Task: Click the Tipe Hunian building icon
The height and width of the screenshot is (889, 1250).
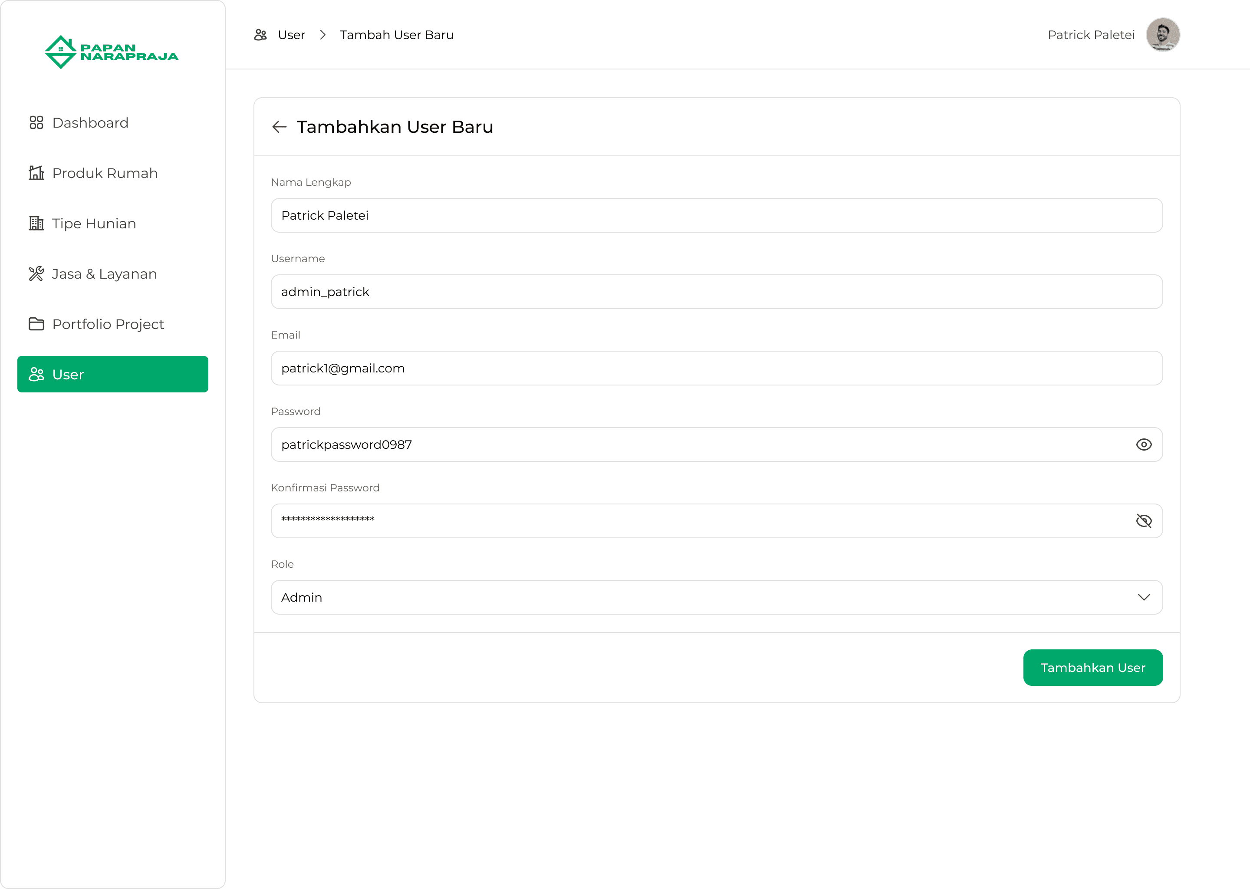Action: pos(36,224)
